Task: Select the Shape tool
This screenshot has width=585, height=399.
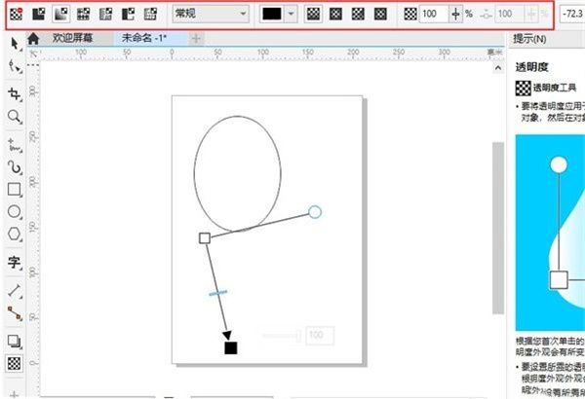Action: [15, 66]
